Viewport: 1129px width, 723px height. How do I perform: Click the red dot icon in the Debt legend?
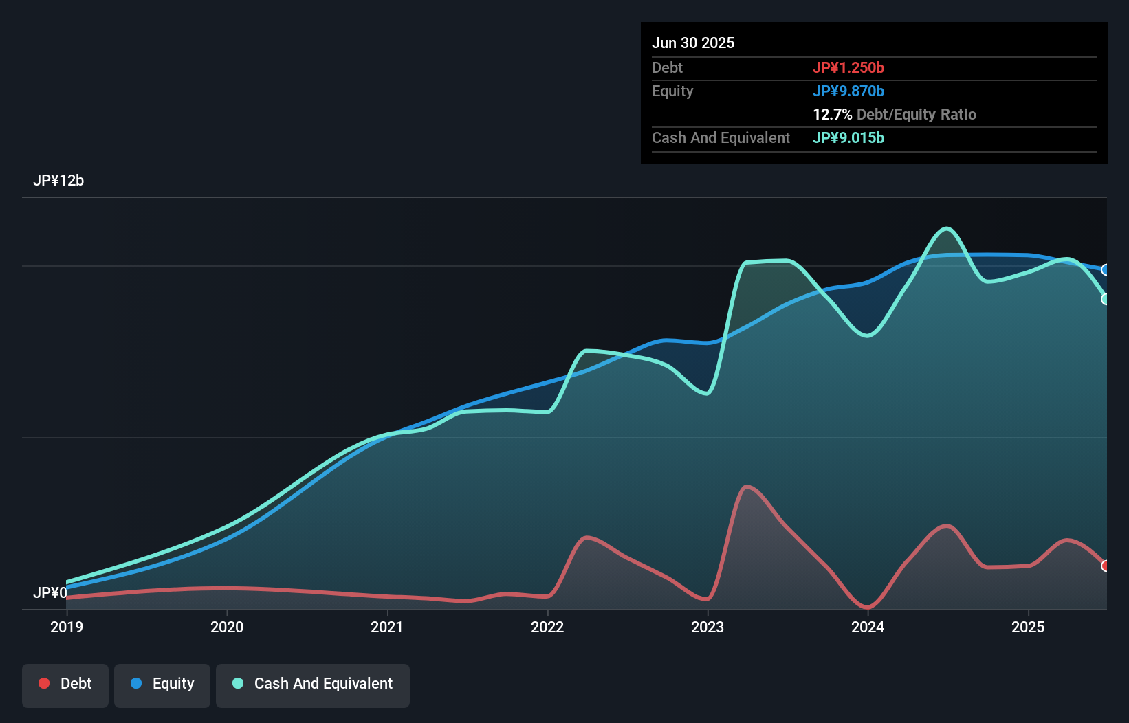click(43, 683)
